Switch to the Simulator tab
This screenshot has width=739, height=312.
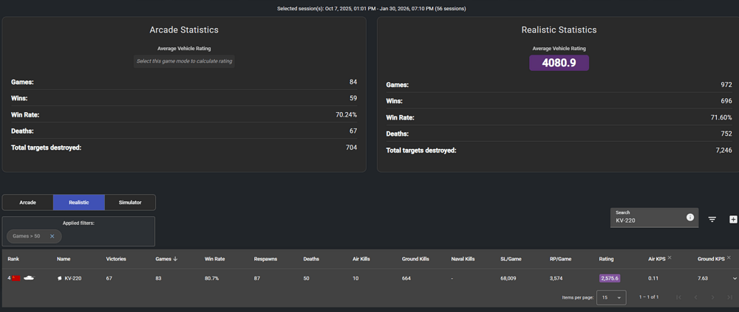pos(130,202)
